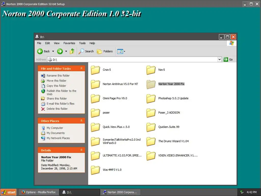Open the Back history dropdown arrow
Image resolution: width=261 pixels, height=196 pixels.
click(x=53, y=51)
